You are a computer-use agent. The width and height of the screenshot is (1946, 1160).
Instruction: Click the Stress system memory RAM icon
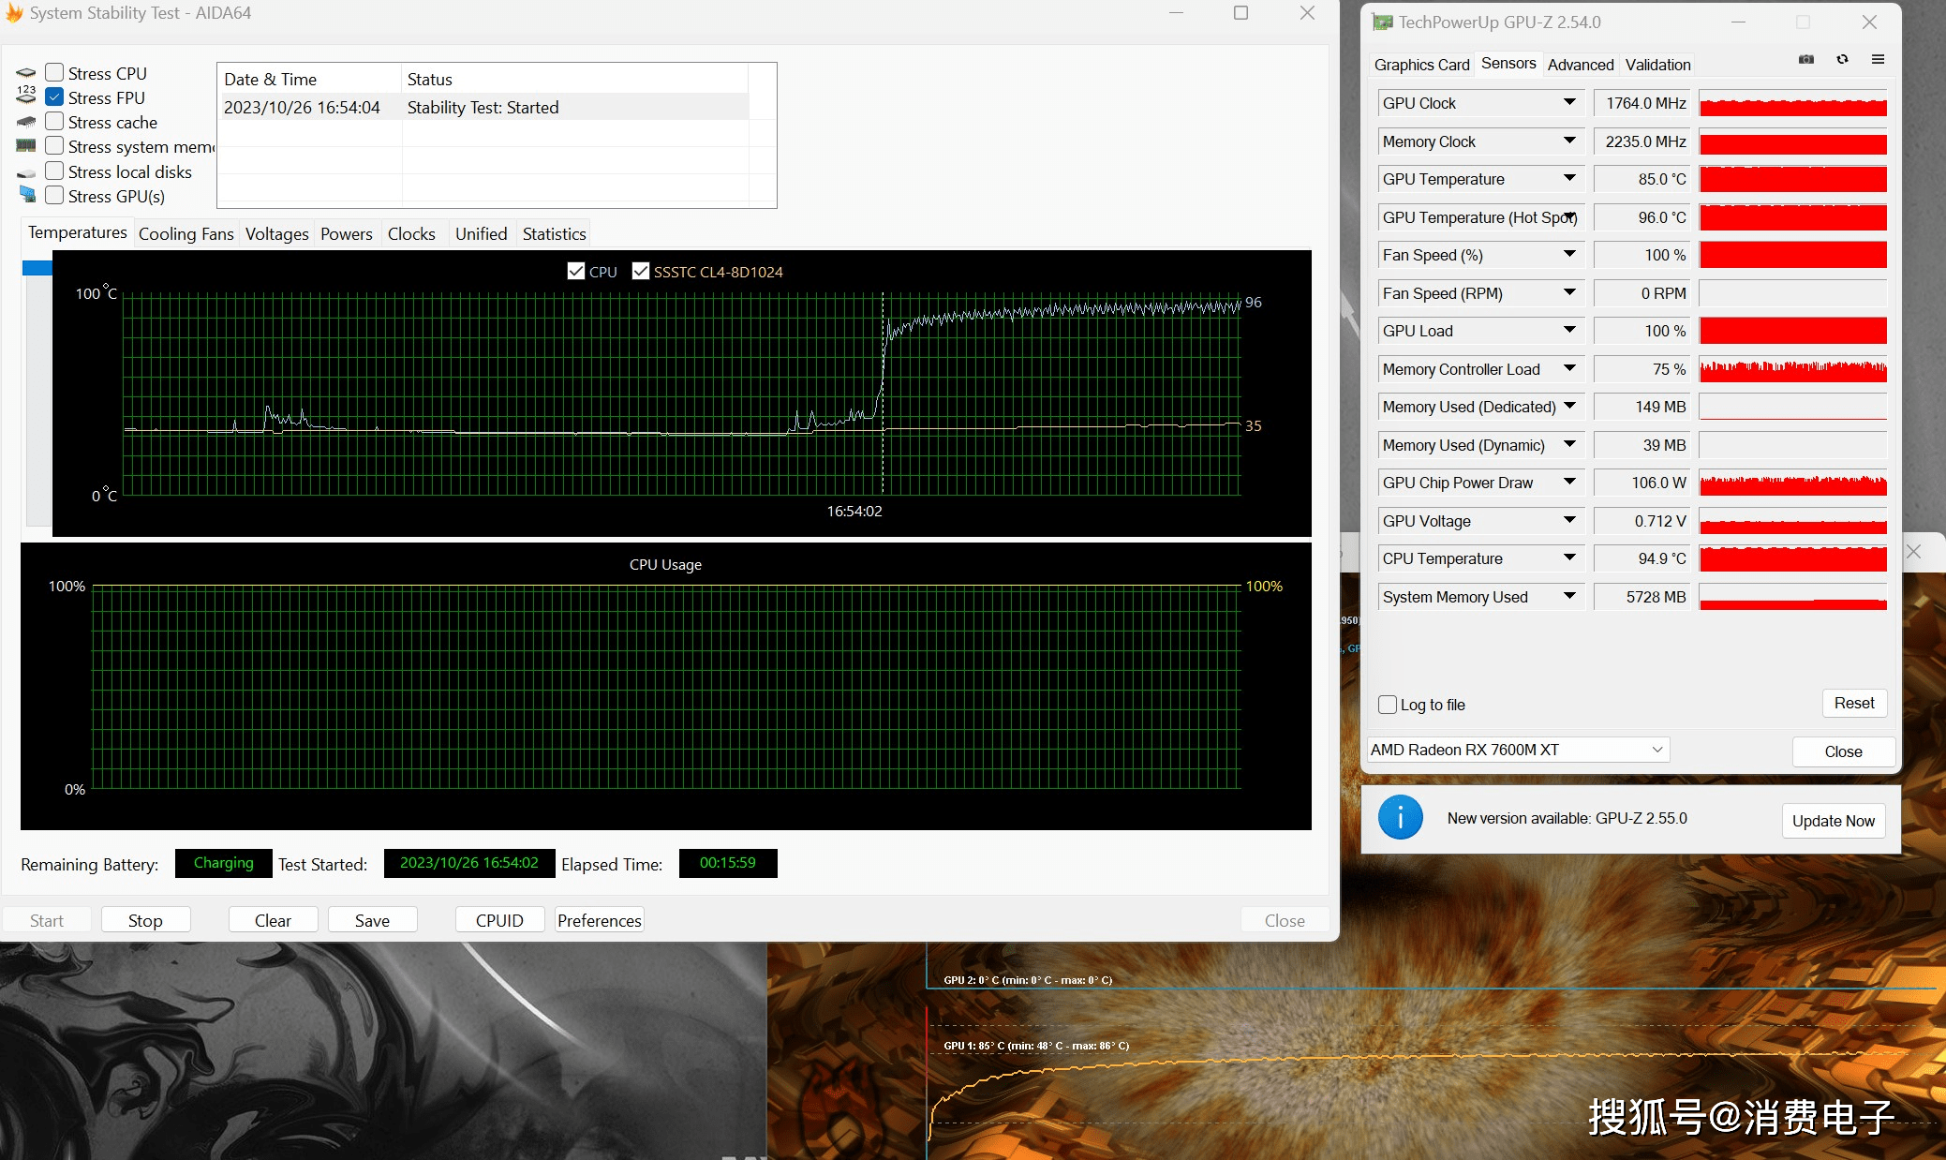26,146
